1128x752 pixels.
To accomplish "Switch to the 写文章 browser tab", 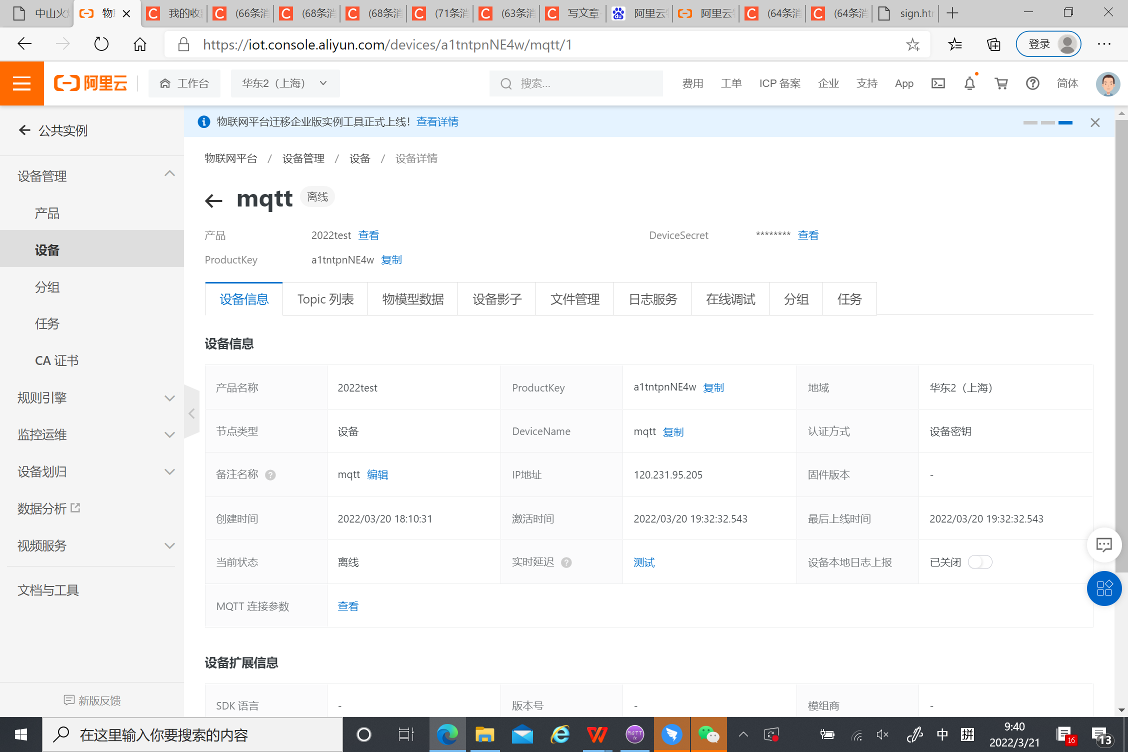I will (x=573, y=13).
